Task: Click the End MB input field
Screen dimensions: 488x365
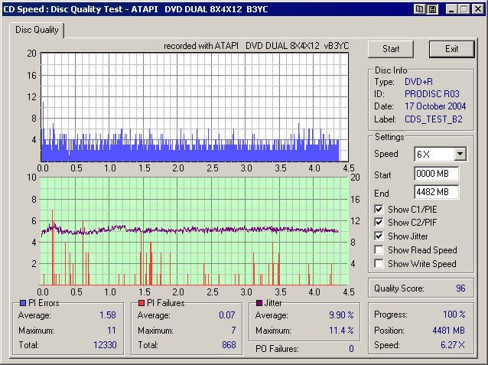Action: 436,191
